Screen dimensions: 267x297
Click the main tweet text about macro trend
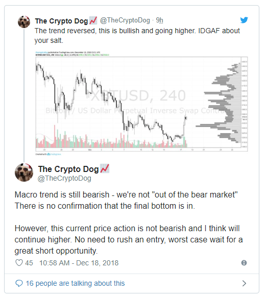tap(129, 222)
